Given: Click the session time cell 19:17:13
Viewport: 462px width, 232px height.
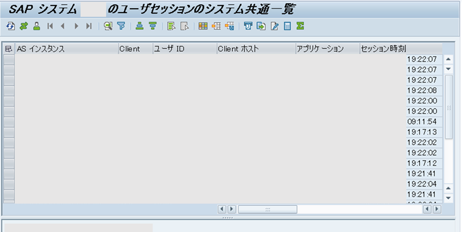Looking at the screenshot, I should [x=424, y=132].
